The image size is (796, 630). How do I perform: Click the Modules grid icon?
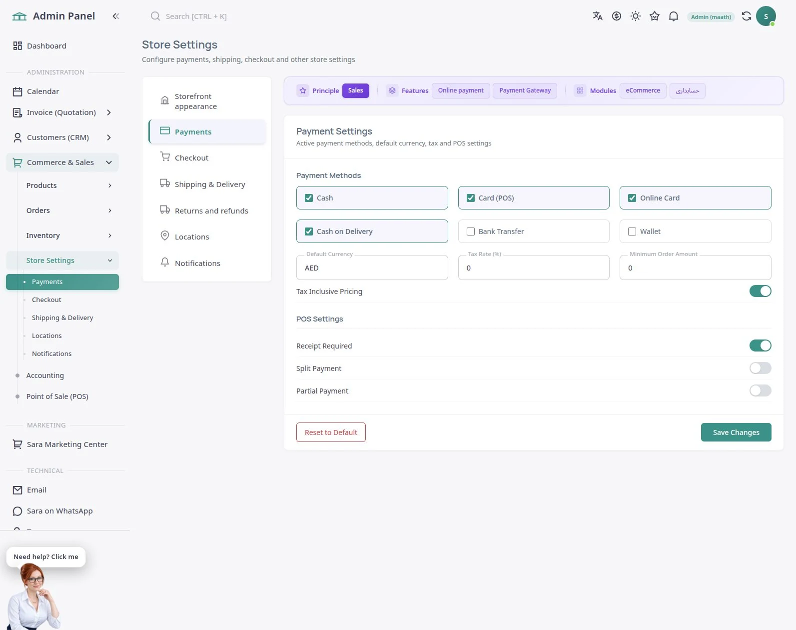580,90
